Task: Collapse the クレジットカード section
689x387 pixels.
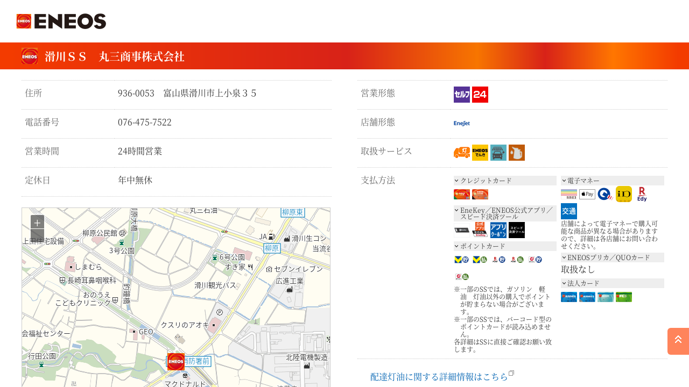Action: 505,181
